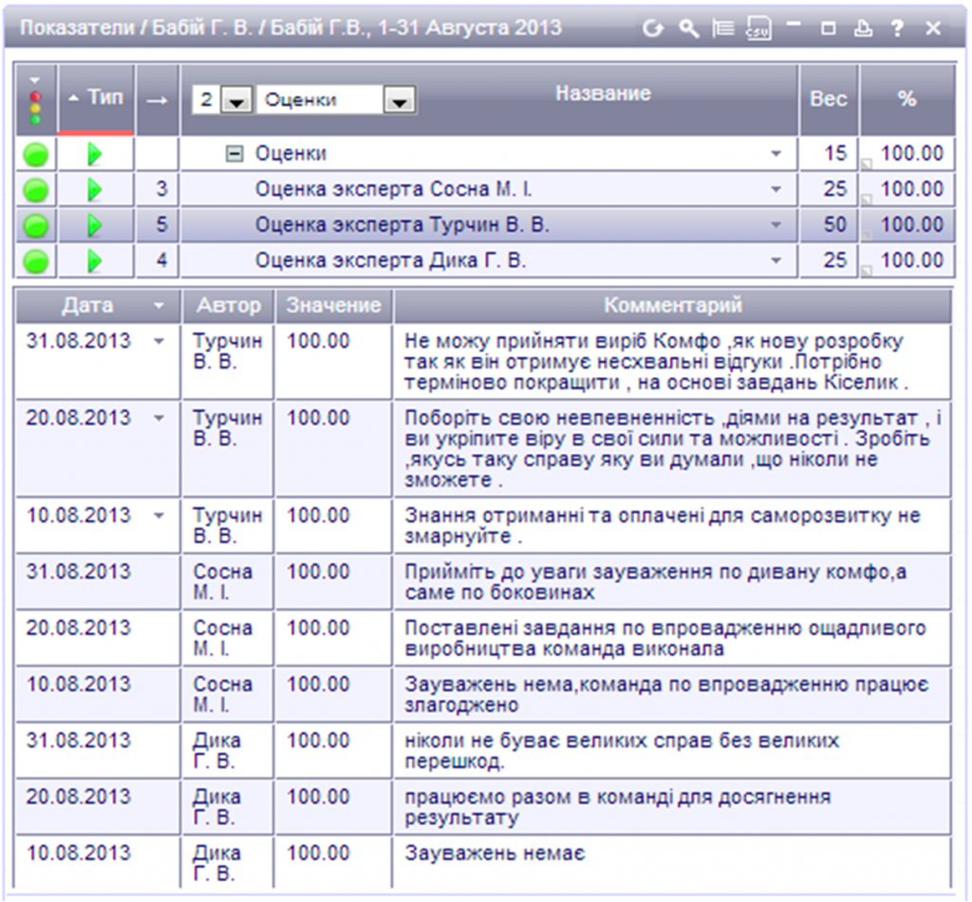Click comment 'працюємо разом в команді'
The height and width of the screenshot is (902, 972).
click(617, 807)
